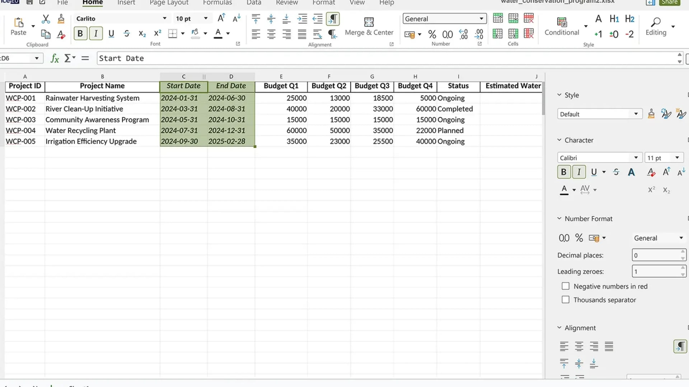Open the Function Wizard fx icon
689x387 pixels.
pyautogui.click(x=55, y=58)
